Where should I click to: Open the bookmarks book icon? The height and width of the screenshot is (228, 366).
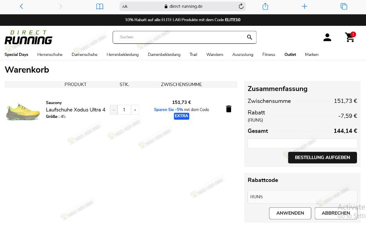point(100,7)
